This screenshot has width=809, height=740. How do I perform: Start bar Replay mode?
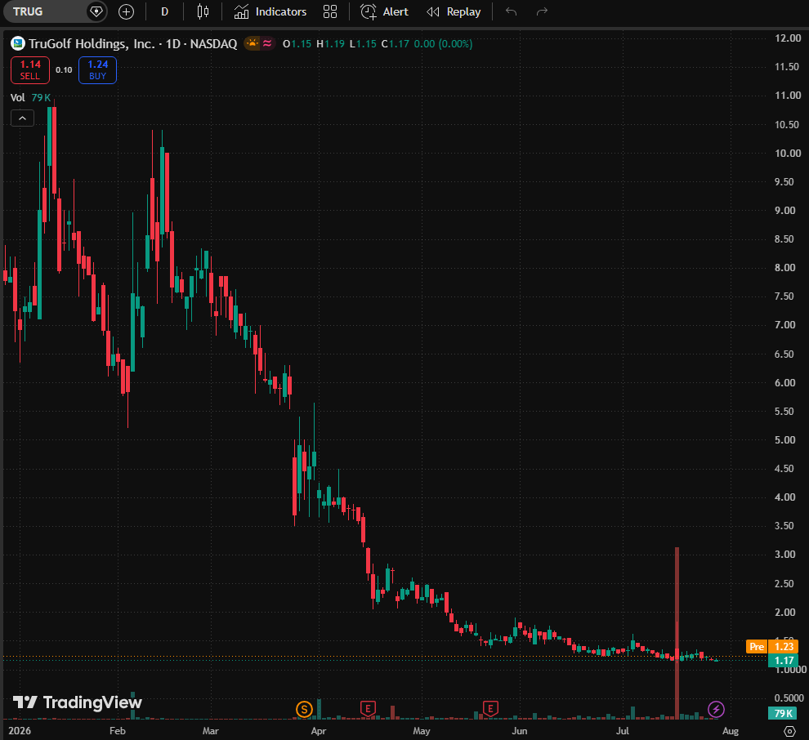coord(454,11)
